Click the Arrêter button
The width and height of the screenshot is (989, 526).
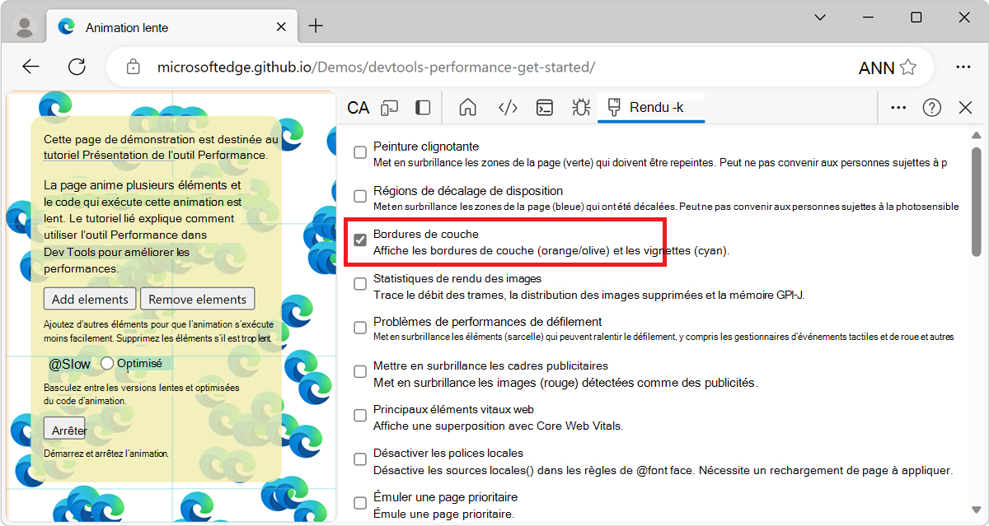click(64, 429)
